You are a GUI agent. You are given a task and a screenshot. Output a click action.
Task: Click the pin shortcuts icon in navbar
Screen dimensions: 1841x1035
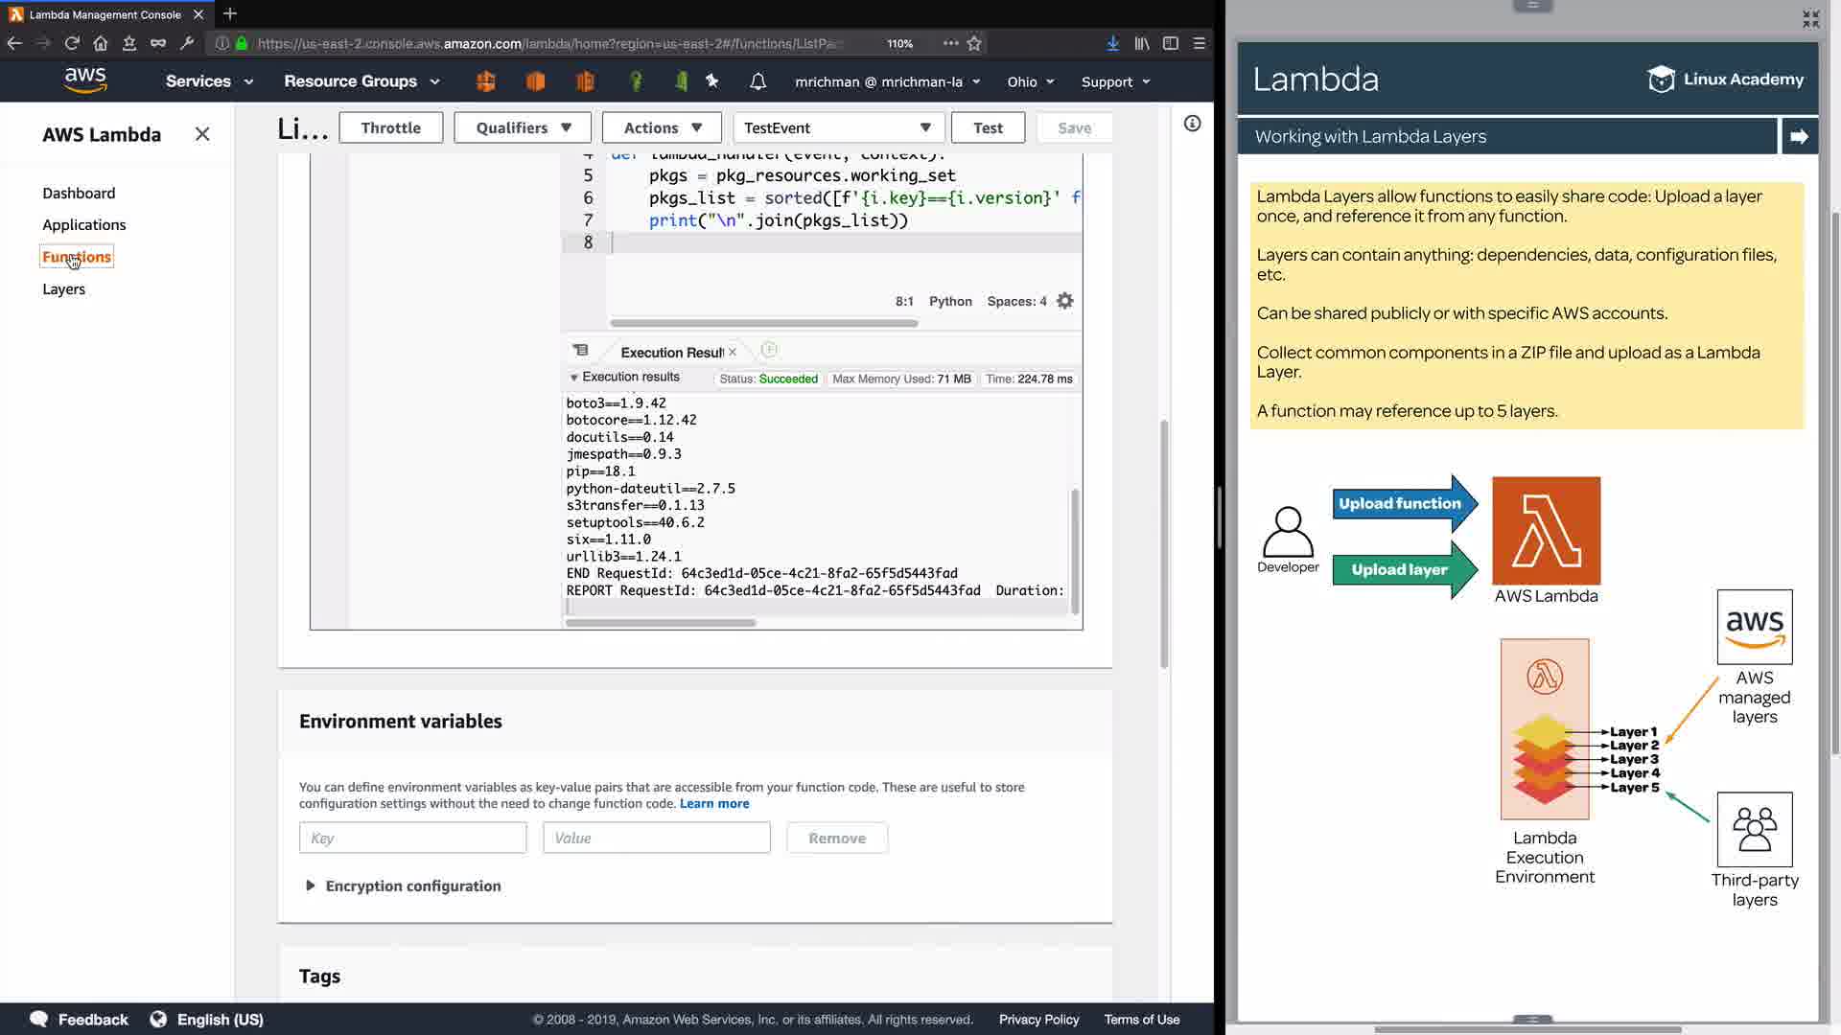[x=712, y=81]
